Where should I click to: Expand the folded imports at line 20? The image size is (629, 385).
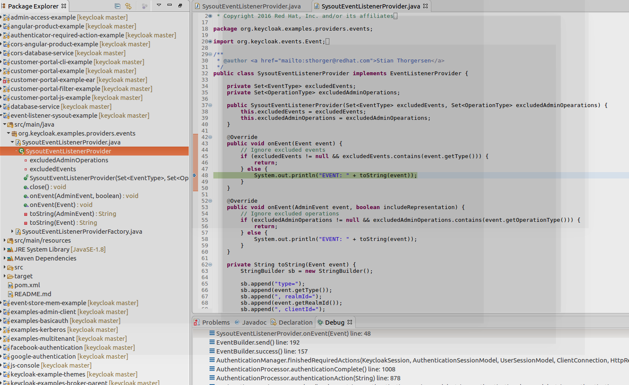(210, 42)
